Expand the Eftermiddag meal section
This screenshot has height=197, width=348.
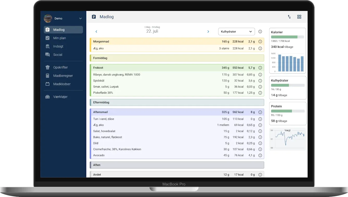tap(177, 103)
